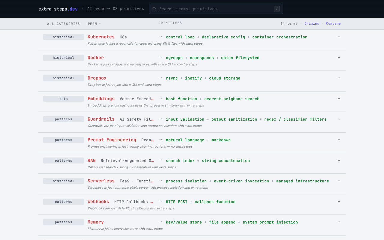Expand the Docker entry details
Screen dimensions: 384x240
[339, 58]
